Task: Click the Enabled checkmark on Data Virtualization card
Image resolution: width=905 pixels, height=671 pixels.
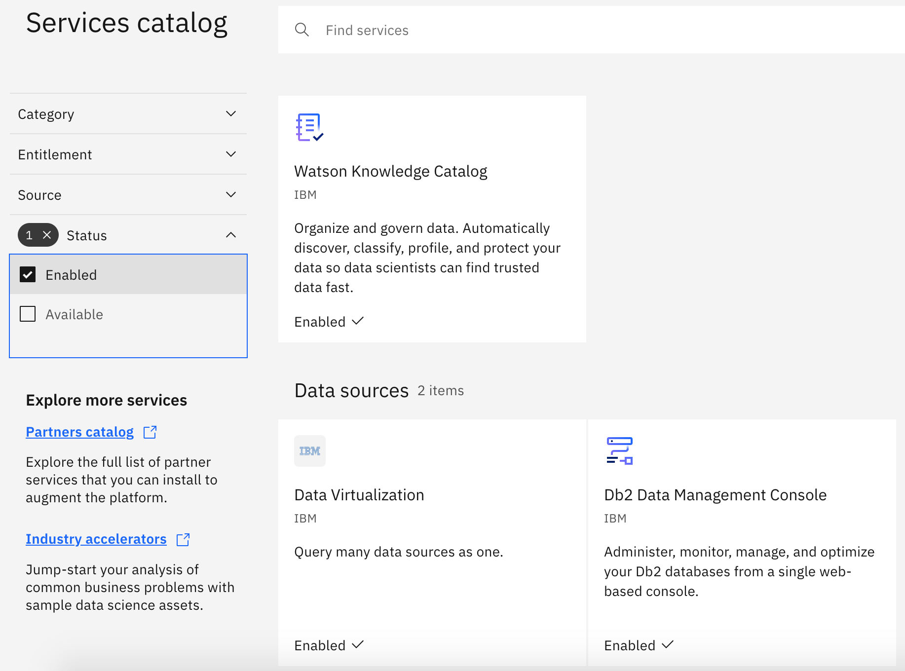Action: coord(358,645)
